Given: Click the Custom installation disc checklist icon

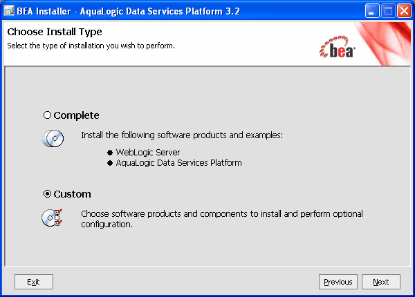Looking at the screenshot, I should [52, 218].
